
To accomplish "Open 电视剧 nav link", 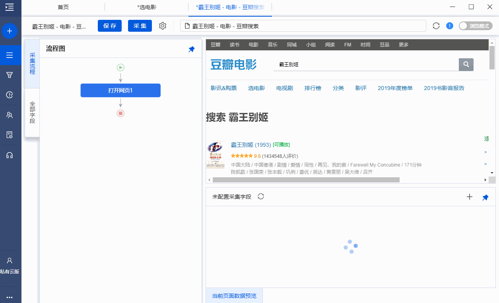I will 285,88.
